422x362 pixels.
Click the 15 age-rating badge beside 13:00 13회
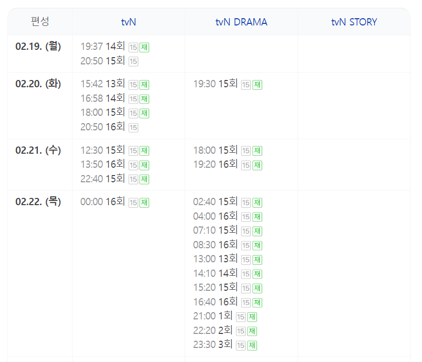coord(246,260)
